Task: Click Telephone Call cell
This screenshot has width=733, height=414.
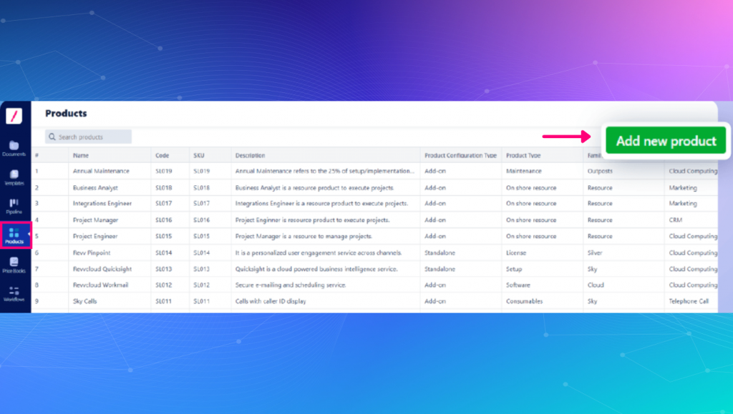Action: point(689,301)
